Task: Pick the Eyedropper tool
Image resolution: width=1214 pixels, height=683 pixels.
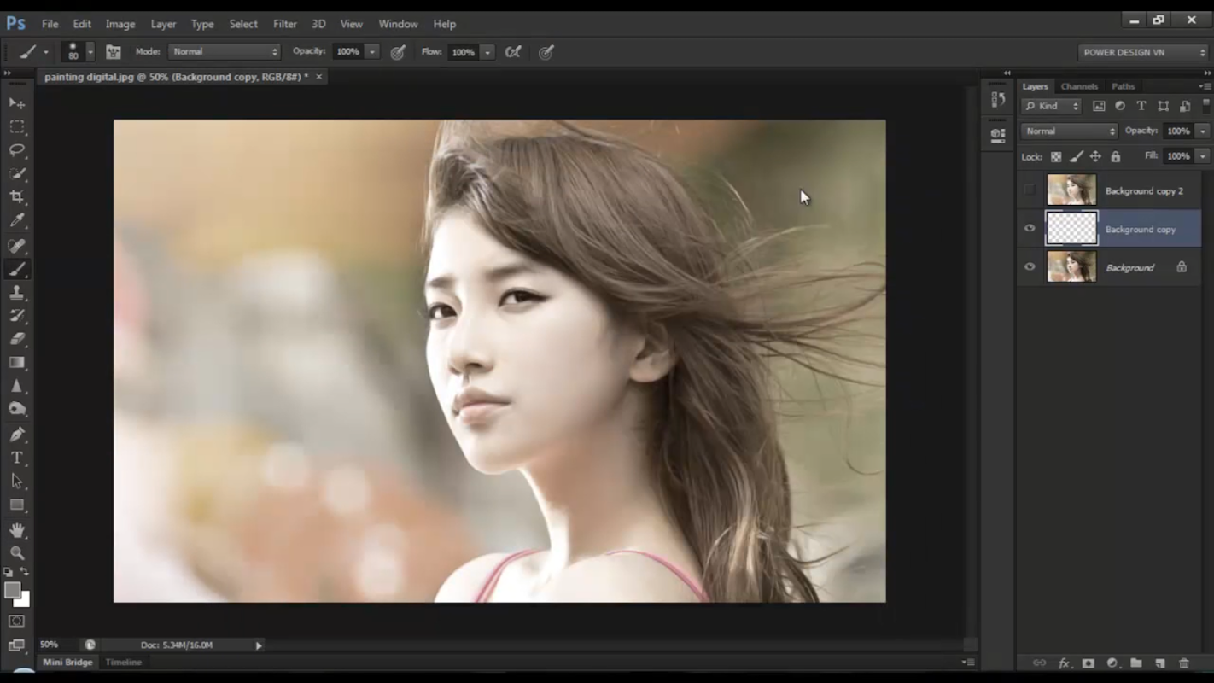Action: click(17, 220)
